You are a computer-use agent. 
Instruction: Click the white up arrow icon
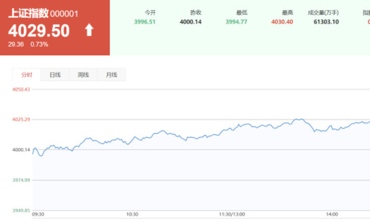click(89, 30)
